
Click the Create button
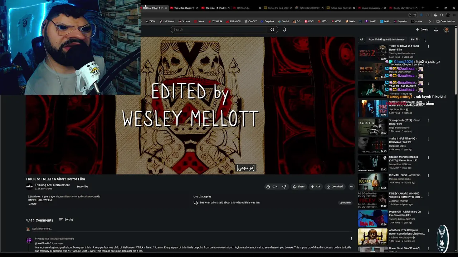coord(422,30)
